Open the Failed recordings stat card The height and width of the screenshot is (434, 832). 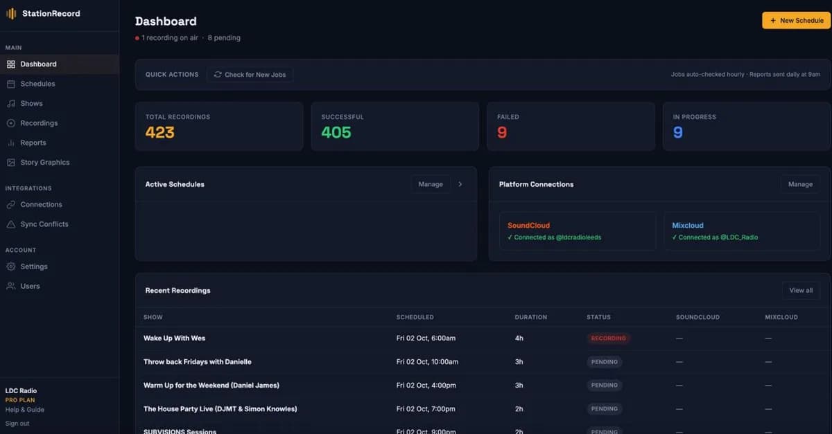tap(571, 127)
